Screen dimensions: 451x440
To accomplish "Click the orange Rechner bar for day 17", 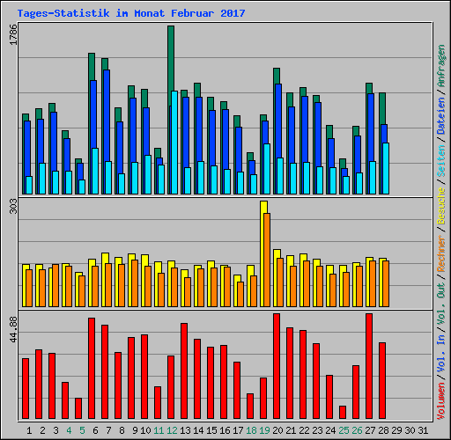I will click(240, 295).
